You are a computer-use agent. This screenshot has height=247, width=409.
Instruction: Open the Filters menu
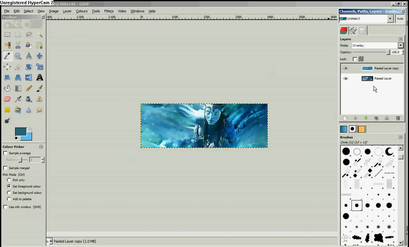109,11
